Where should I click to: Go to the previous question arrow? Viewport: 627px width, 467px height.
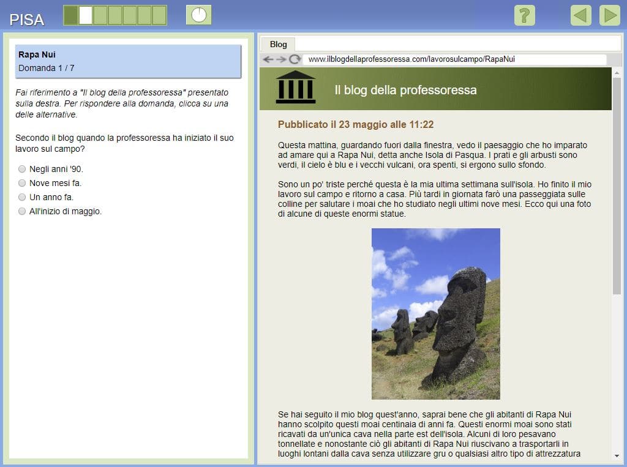pyautogui.click(x=580, y=15)
